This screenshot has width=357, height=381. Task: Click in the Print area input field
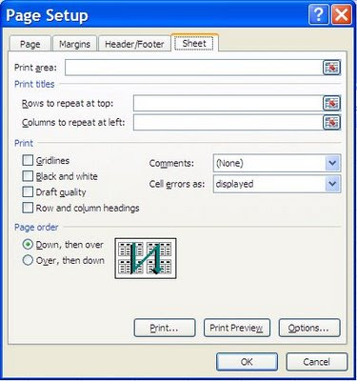194,68
